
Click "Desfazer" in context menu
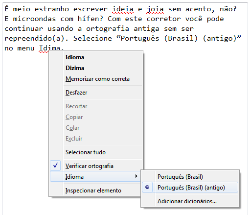pyautogui.click(x=96, y=93)
